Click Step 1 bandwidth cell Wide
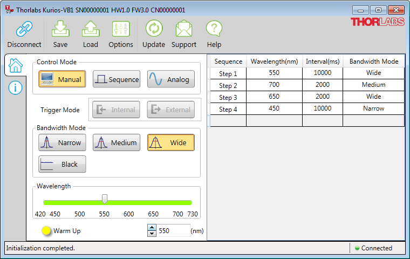Screen dimensions: 410x259 tap(374, 73)
